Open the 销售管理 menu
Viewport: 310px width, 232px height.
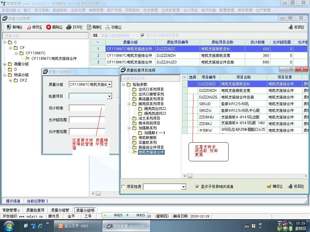pos(96,10)
